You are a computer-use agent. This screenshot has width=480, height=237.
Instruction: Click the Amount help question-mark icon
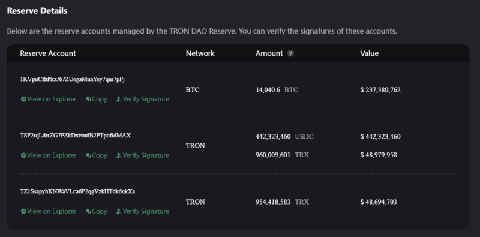point(290,53)
